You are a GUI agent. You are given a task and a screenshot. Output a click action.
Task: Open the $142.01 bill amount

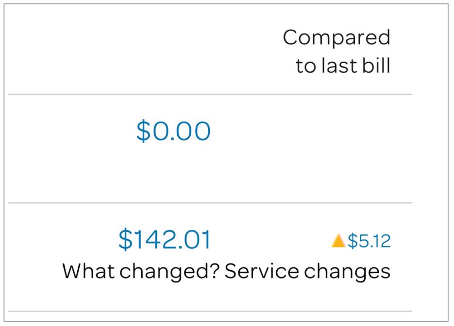pos(165,240)
